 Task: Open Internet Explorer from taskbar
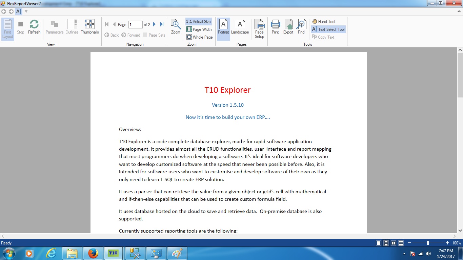point(52,253)
